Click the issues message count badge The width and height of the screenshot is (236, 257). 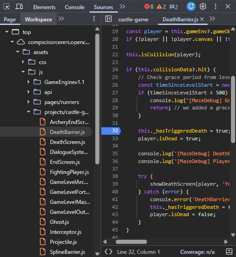pos(174,7)
